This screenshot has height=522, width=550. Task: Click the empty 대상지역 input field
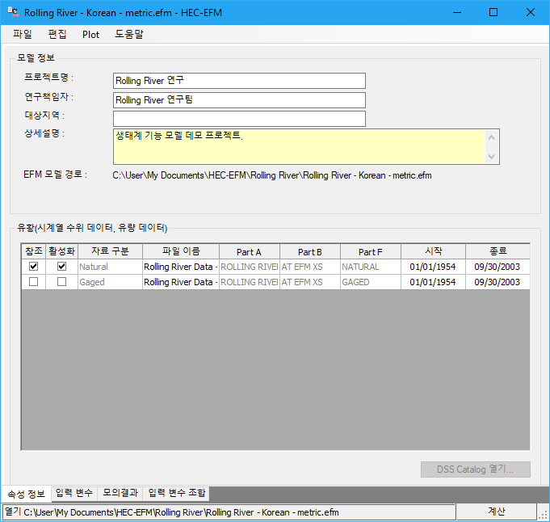239,119
